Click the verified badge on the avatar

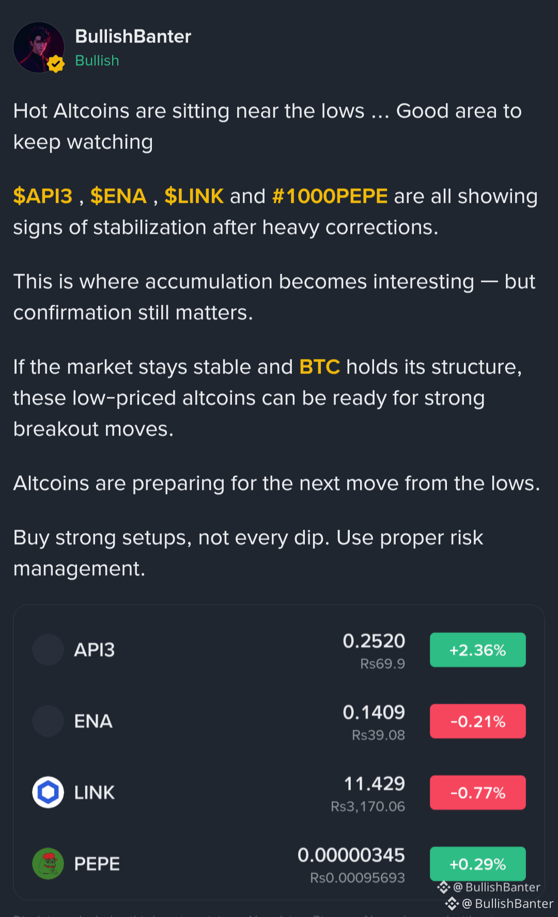[x=56, y=64]
